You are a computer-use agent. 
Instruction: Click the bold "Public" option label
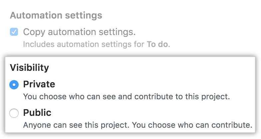(37, 113)
